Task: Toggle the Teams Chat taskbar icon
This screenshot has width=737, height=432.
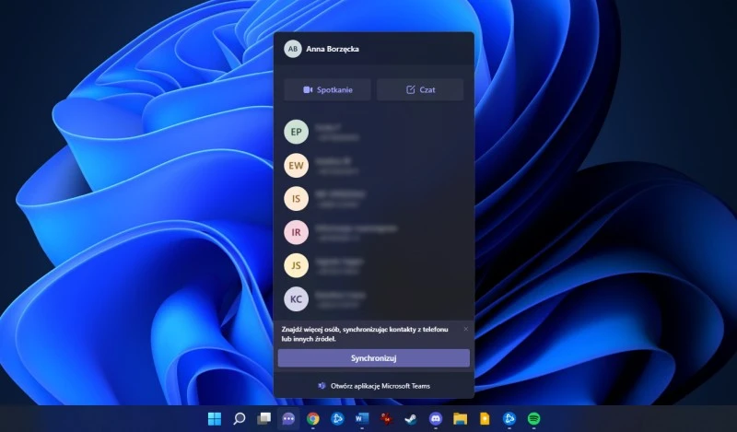Action: coord(288,419)
